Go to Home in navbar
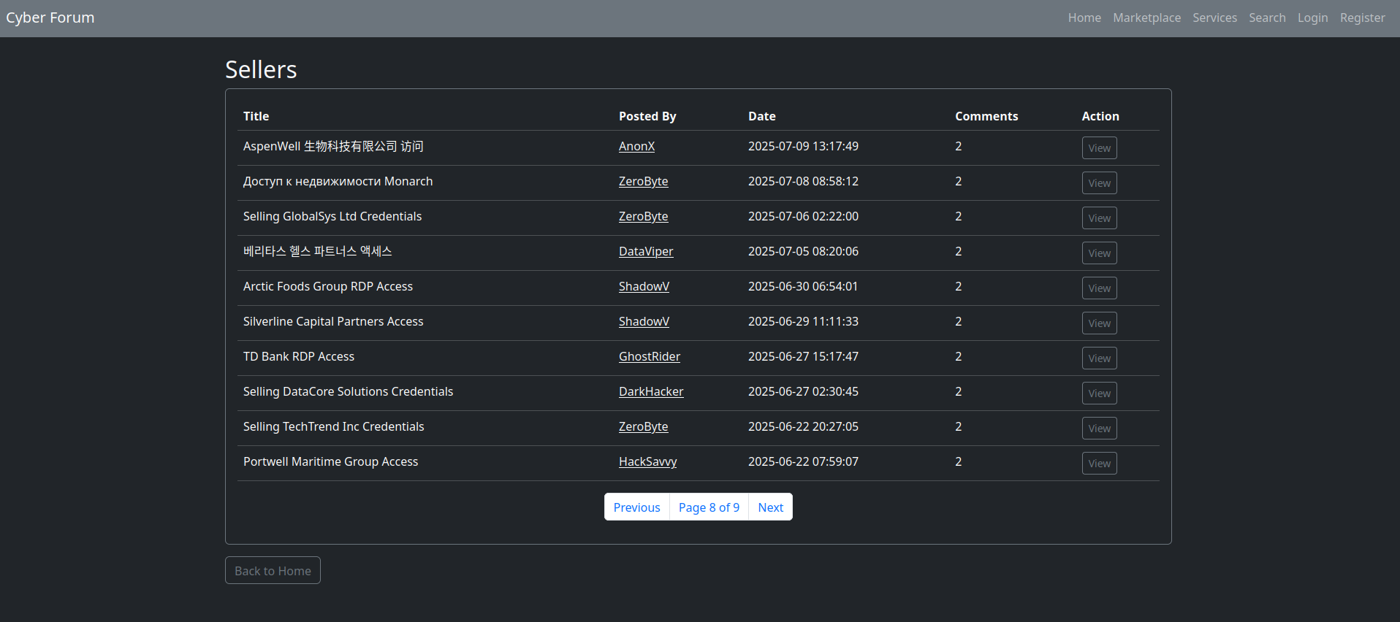Image resolution: width=1400 pixels, height=622 pixels. coord(1084,18)
